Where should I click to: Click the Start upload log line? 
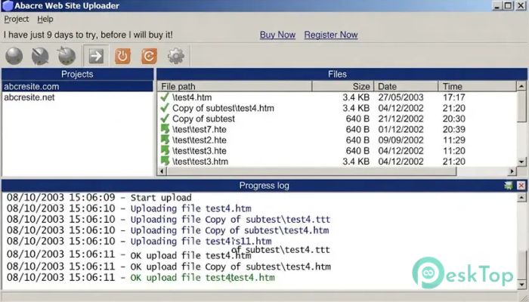coord(99,198)
